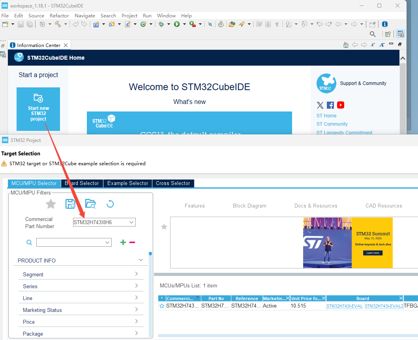
Task: Select the C/C++ perspective icon
Action: coord(400,34)
